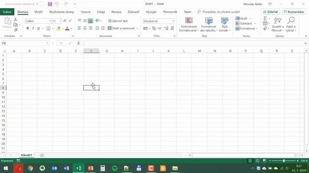Open Štýly buniek gallery
The image size is (309, 173).
(225, 25)
